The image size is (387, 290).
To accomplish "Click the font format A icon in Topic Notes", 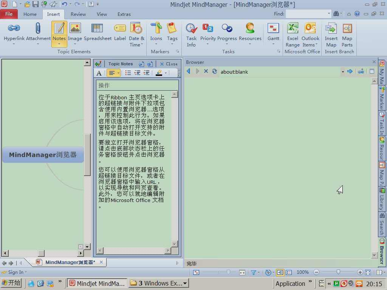I will 99,73.
